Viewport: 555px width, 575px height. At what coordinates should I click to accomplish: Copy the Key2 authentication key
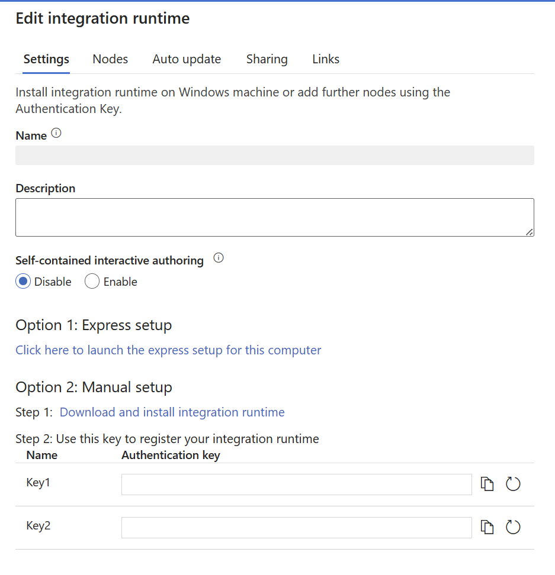[x=487, y=526]
